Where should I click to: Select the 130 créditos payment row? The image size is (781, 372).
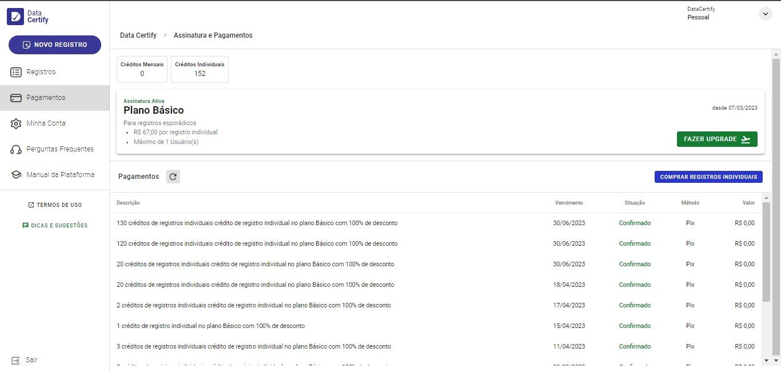[x=257, y=223]
